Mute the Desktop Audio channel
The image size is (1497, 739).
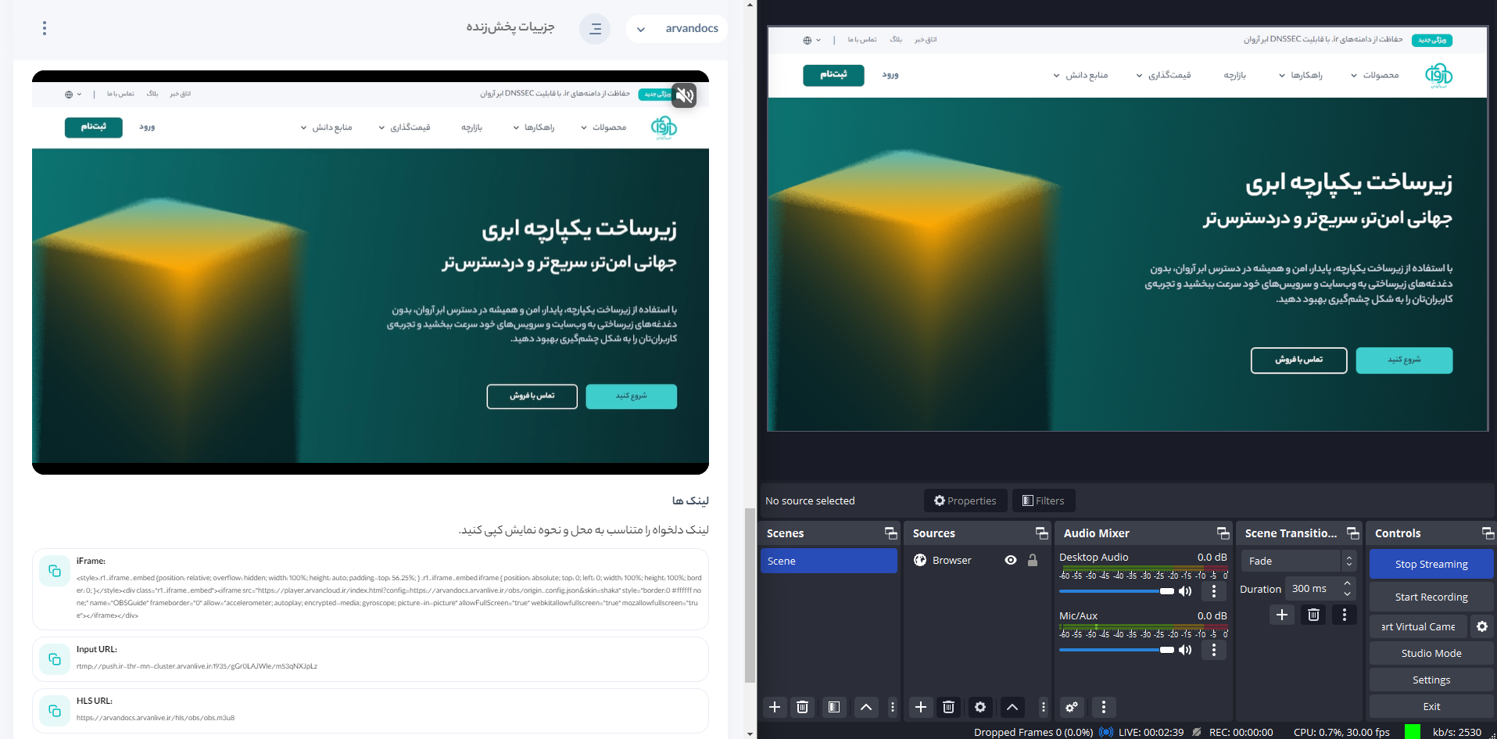(x=1185, y=591)
